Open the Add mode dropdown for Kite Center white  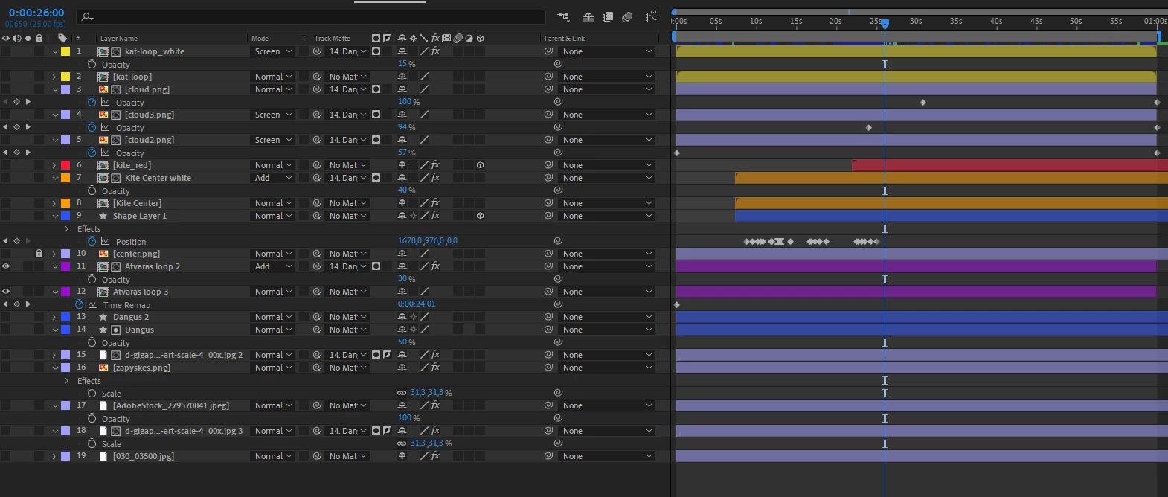click(272, 178)
